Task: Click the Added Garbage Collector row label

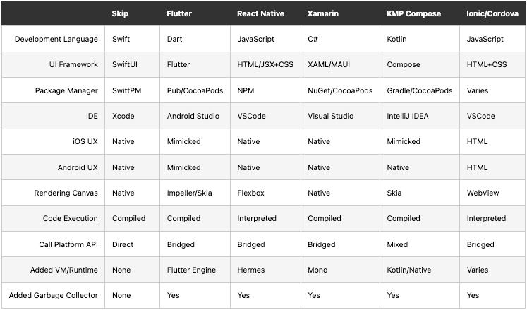Action: coord(54,295)
